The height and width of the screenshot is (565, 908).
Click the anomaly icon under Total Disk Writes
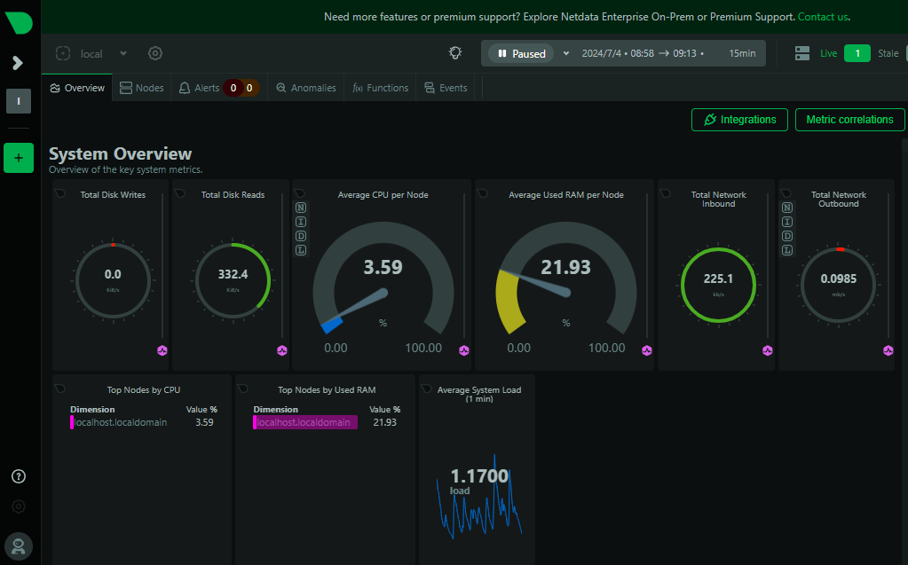pos(162,350)
